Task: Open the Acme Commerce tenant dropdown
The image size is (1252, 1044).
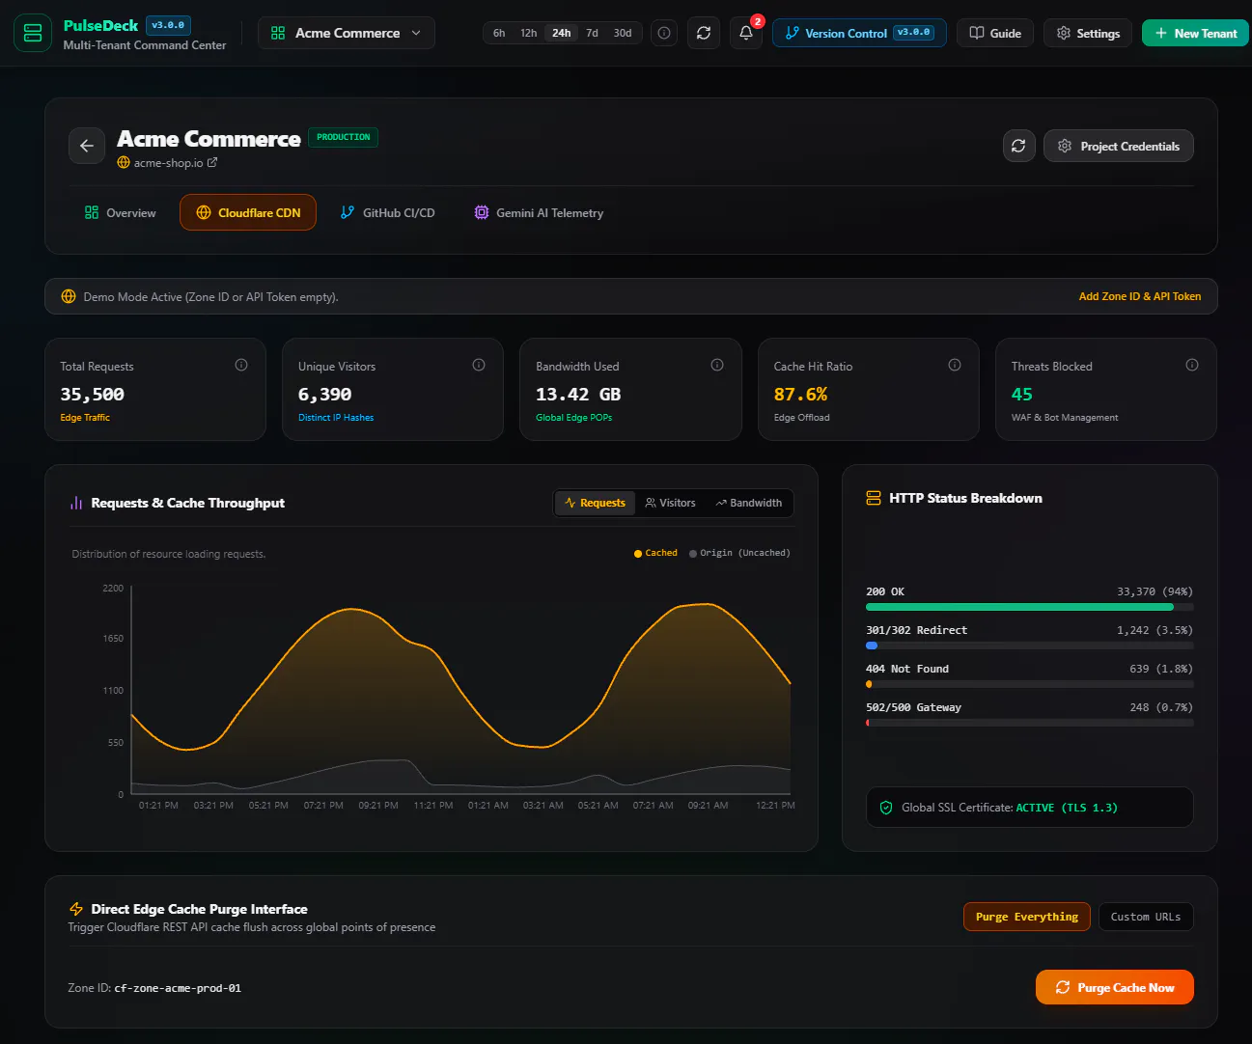Action: [x=347, y=33]
